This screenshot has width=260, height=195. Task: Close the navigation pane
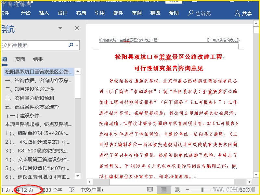coord(77,28)
